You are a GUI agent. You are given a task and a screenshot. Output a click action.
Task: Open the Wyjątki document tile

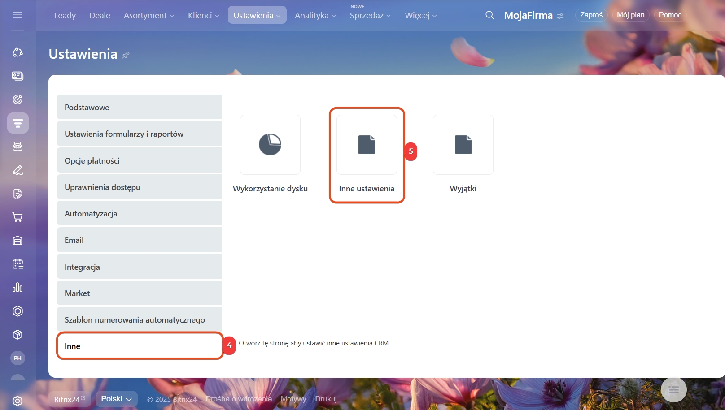(463, 145)
